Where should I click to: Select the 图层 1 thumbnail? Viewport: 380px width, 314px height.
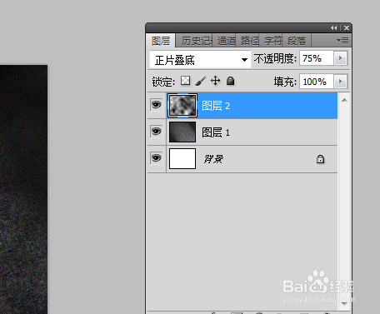click(x=182, y=132)
